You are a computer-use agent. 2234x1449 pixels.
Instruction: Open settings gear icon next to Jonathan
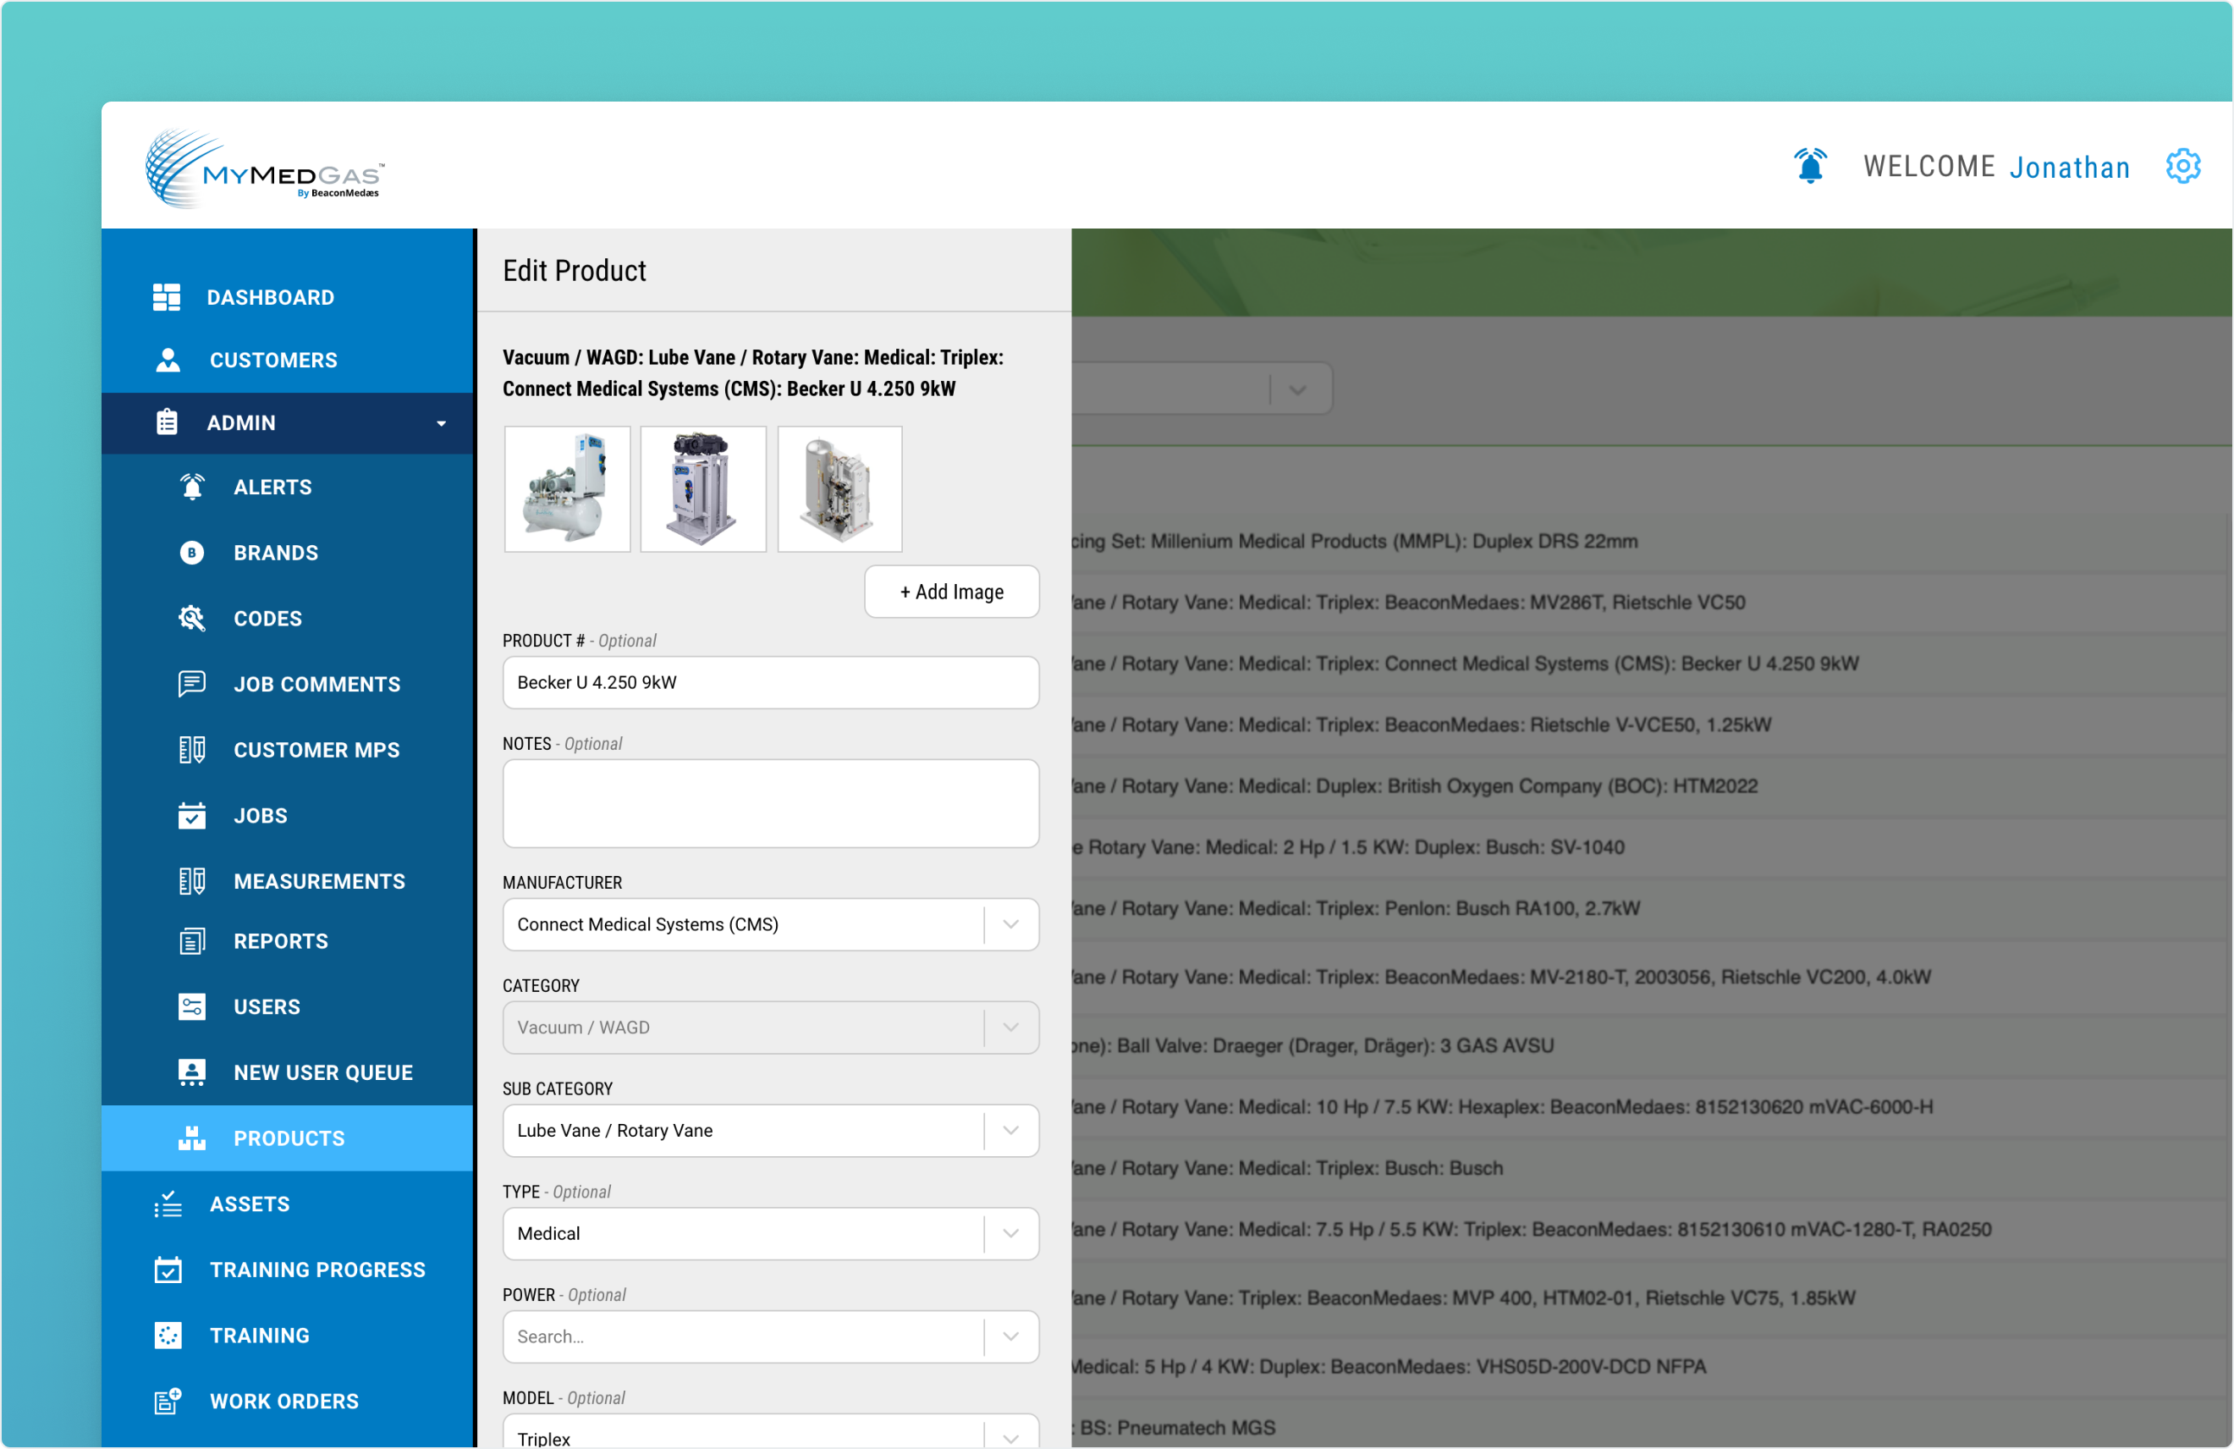pos(2183,166)
